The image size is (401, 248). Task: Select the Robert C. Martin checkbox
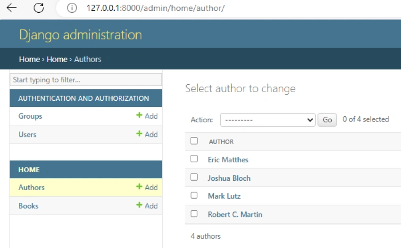pyautogui.click(x=194, y=214)
